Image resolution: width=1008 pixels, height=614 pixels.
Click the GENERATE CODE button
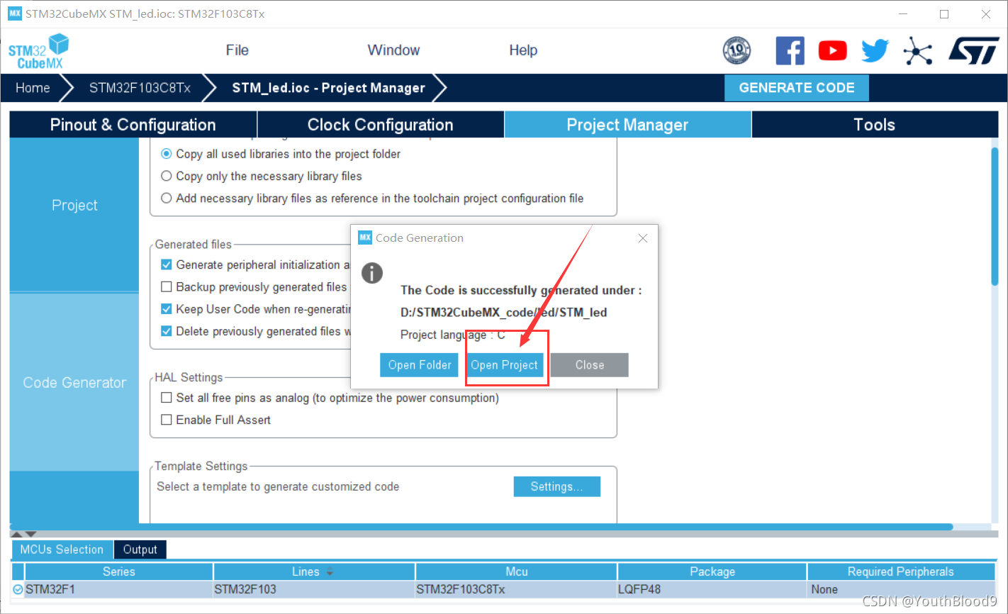797,88
